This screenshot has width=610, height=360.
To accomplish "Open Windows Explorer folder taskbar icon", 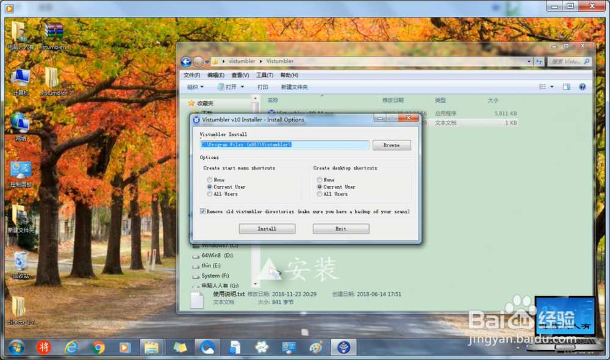I will click(151, 347).
